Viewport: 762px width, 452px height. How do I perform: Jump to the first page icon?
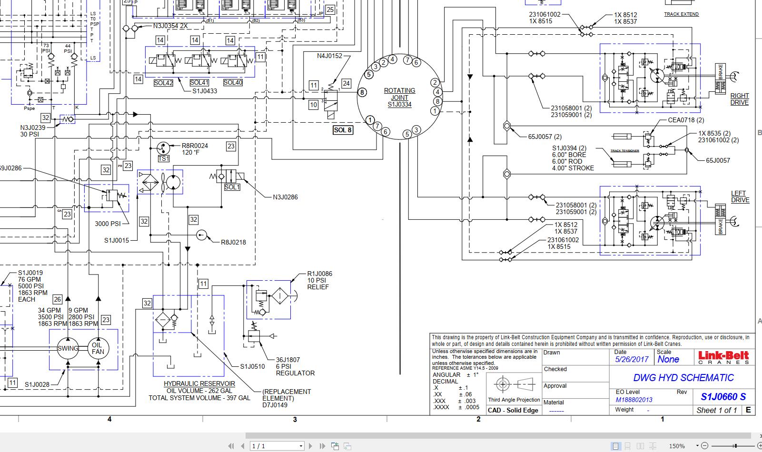point(231,446)
